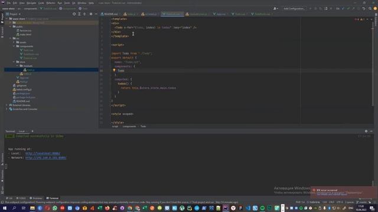378x212 pixels.
Task: Select the highlighted file under the modules folder
Action: pyautogui.click(x=51, y=69)
